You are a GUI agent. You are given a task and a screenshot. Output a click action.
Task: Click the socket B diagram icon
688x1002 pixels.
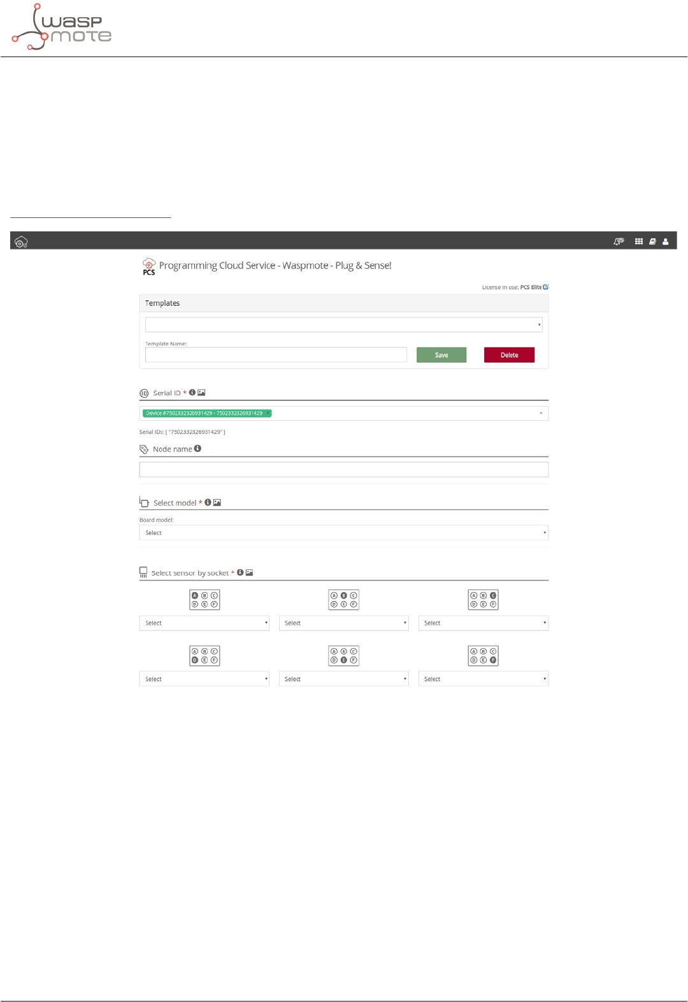tap(344, 600)
